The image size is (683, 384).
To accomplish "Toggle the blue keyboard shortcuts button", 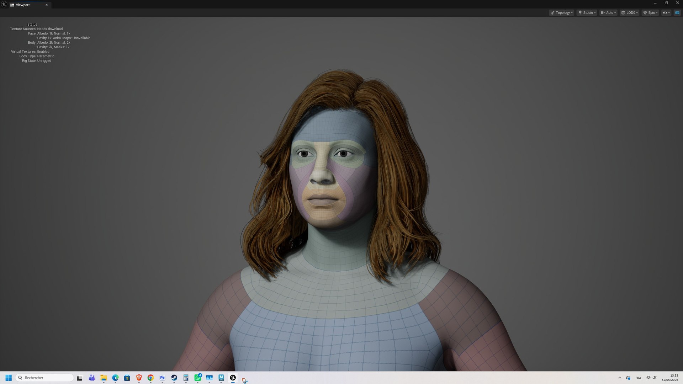I will (677, 12).
